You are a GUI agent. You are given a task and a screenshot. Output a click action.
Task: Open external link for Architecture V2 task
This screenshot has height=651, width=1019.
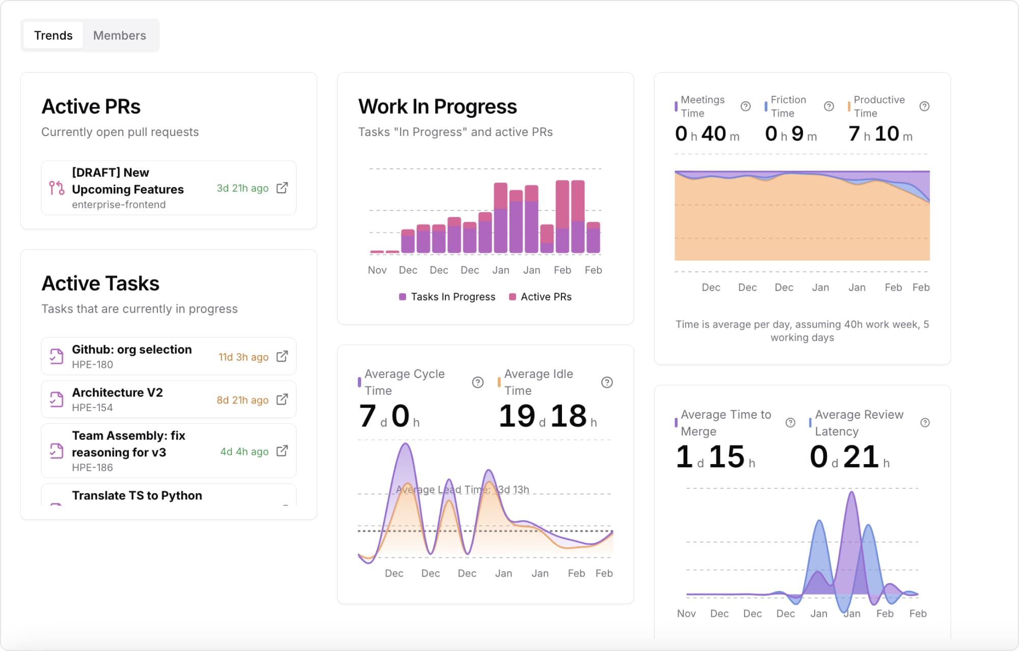coord(282,399)
